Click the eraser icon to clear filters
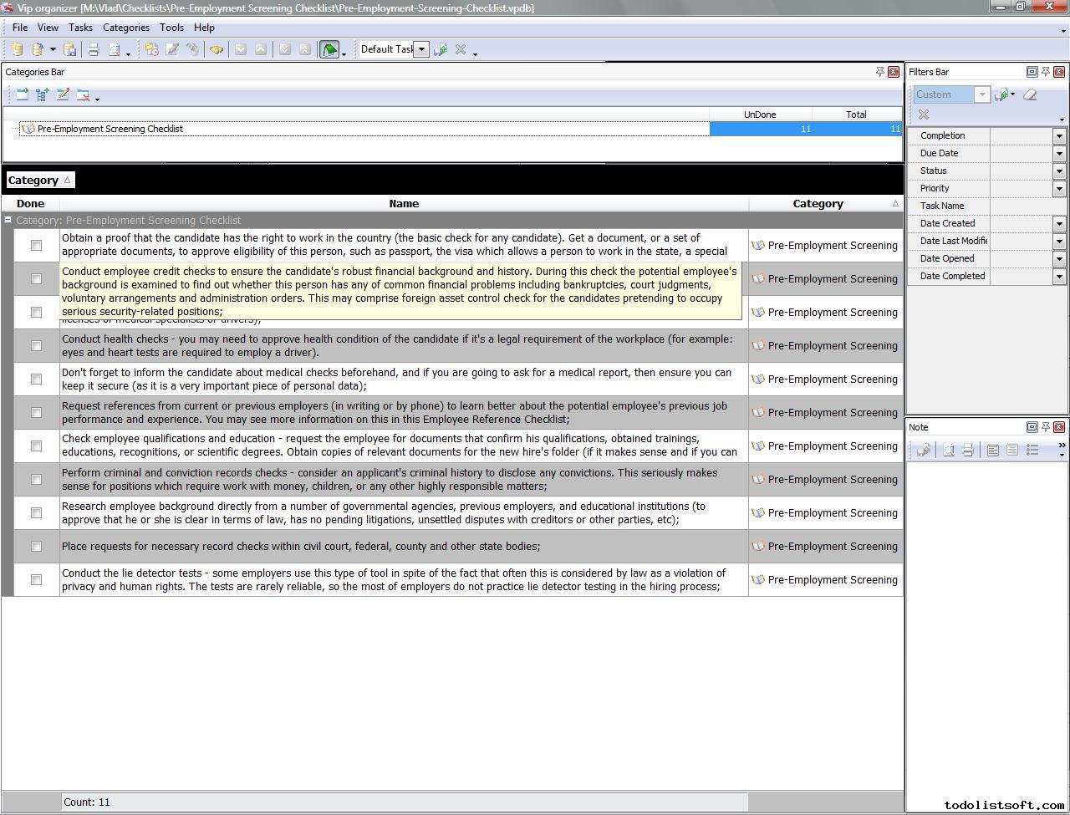Image resolution: width=1070 pixels, height=815 pixels. point(1030,94)
